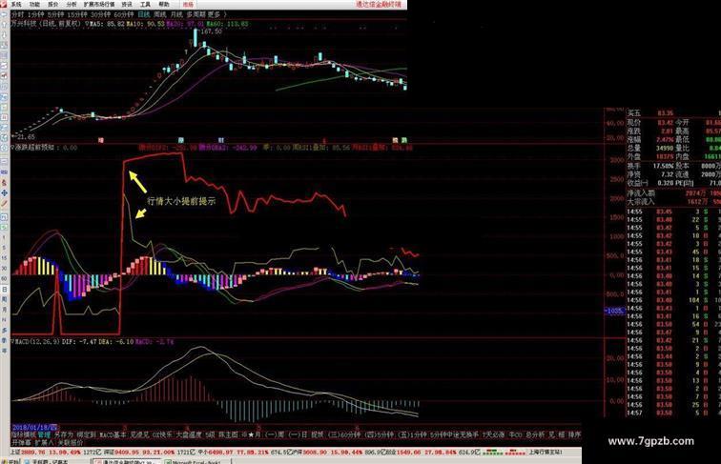Select the 大盘温度 template tab

pyautogui.click(x=189, y=434)
